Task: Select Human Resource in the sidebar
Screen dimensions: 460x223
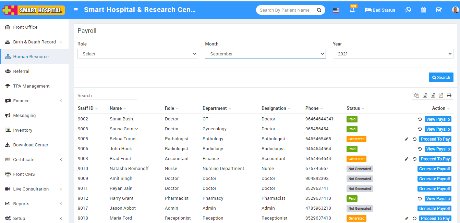Action: tap(30, 56)
